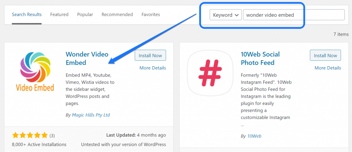The height and width of the screenshot is (152, 352).
Task: View More Details for 10Web Social Photo Feed
Action: 328,68
